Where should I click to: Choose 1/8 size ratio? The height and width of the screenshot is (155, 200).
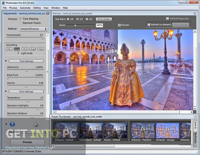tap(68, 19)
